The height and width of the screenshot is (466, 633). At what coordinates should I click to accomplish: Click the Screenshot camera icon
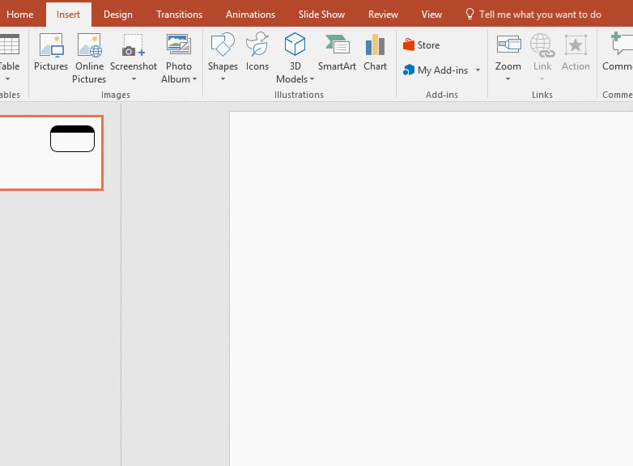pyautogui.click(x=134, y=44)
